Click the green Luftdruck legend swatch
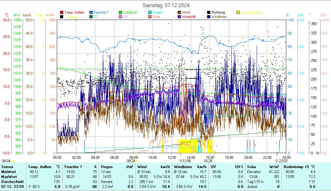Viewport: 331px width, 191px height. pyautogui.click(x=120, y=12)
